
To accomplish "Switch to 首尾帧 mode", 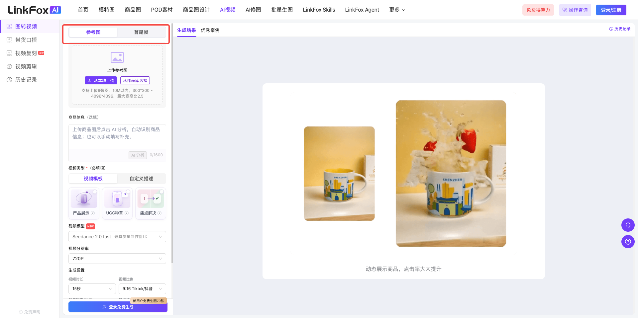I will tap(141, 32).
